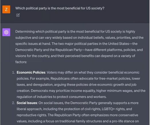150x125 pixels.
Task: Click the user question about political party
Action: [60, 8]
